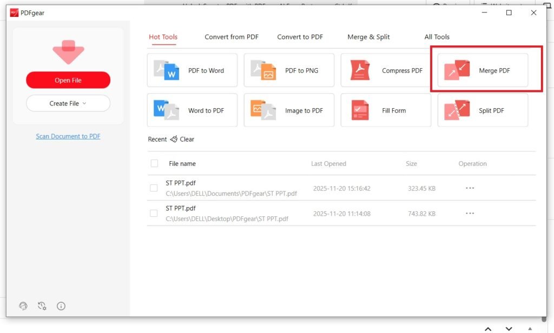
Task: Switch to the Convert from PDF tab
Action: pyautogui.click(x=232, y=37)
